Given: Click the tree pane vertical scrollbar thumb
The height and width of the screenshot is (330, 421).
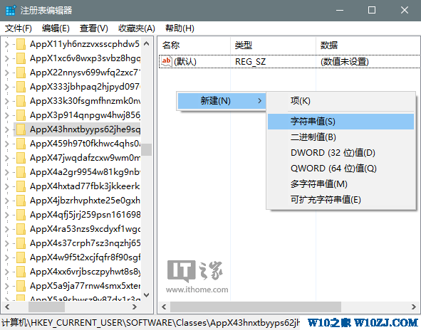Looking at the screenshot, I should pos(146,149).
